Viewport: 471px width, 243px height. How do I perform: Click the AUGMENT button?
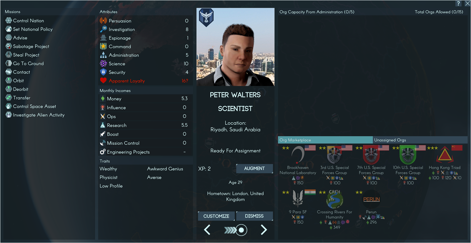click(254, 169)
